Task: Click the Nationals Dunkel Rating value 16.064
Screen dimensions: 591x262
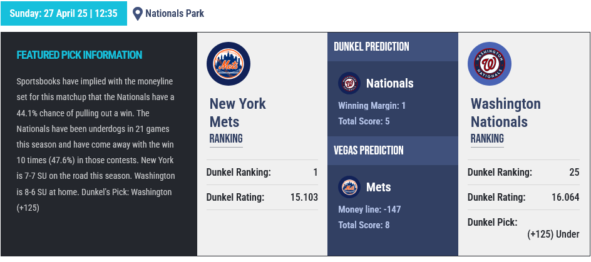Action: [565, 198]
